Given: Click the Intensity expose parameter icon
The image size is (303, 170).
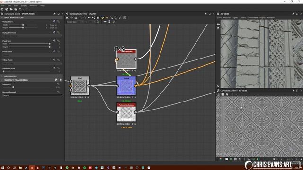Looking at the screenshot, I should (x=58, y=84).
